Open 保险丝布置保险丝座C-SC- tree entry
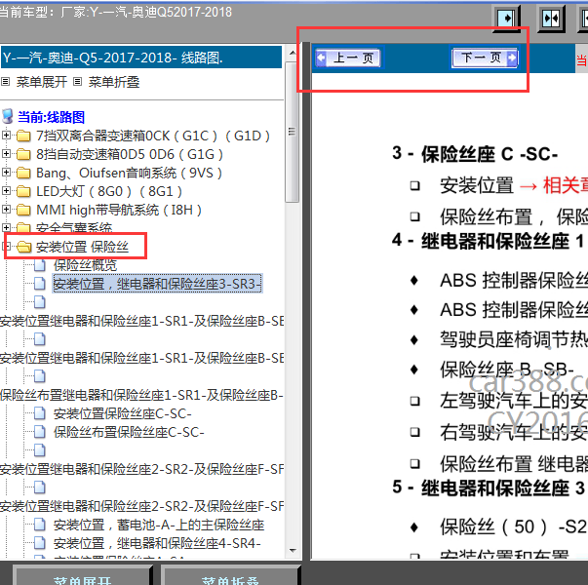588x585 pixels. click(129, 432)
